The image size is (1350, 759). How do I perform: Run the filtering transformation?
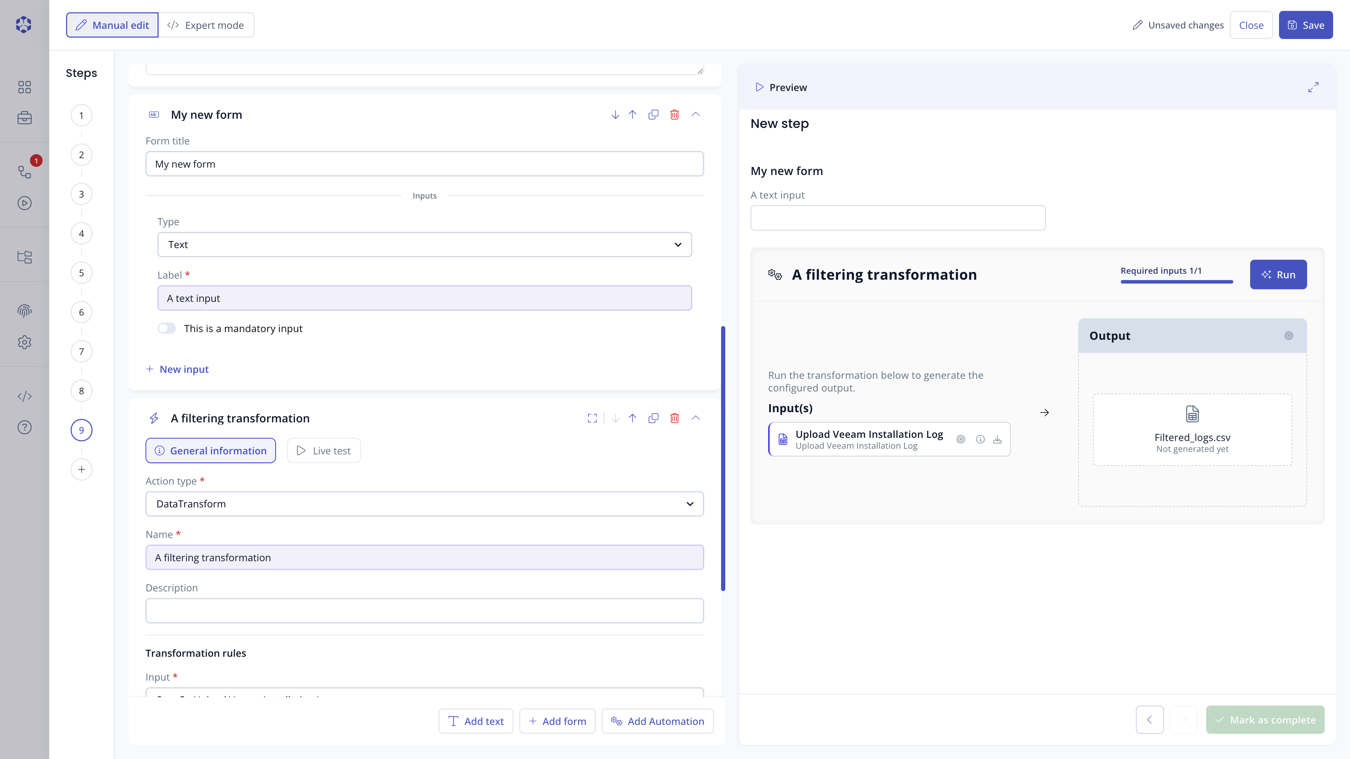1278,274
